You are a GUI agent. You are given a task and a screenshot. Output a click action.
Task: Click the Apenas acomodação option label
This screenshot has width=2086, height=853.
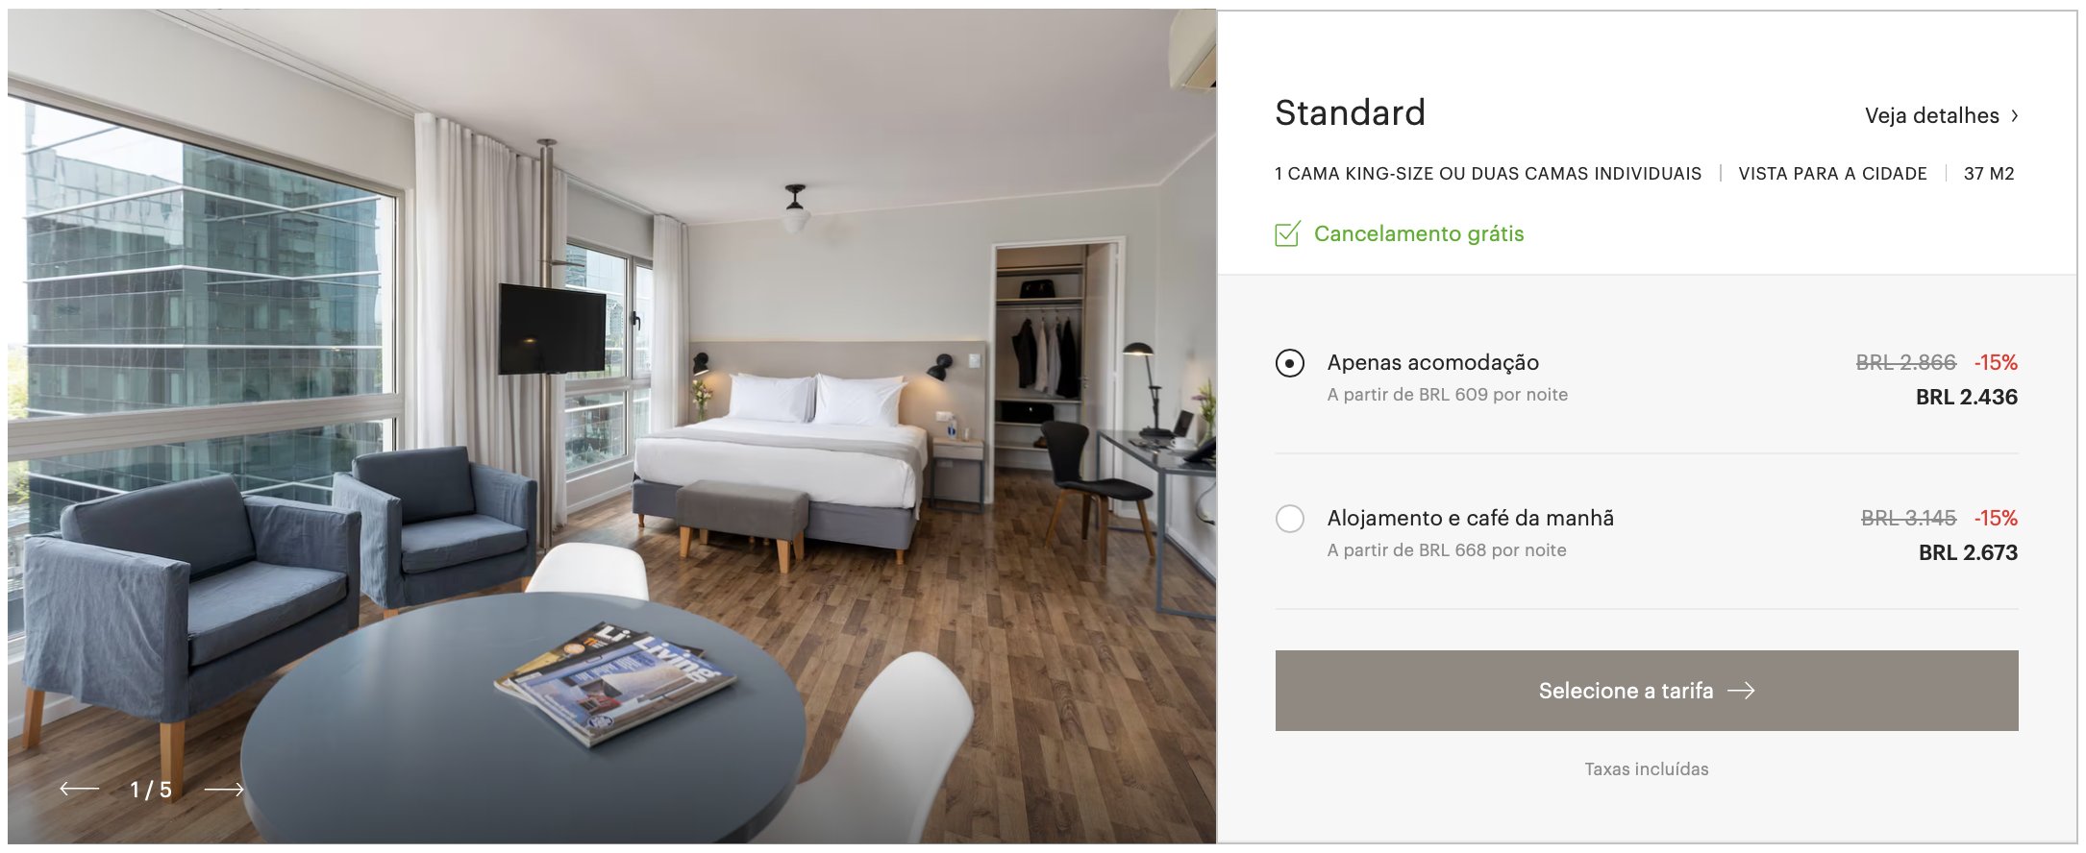(x=1433, y=363)
